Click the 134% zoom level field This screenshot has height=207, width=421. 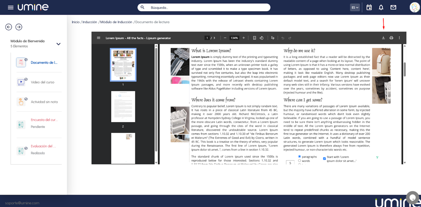[x=234, y=38]
